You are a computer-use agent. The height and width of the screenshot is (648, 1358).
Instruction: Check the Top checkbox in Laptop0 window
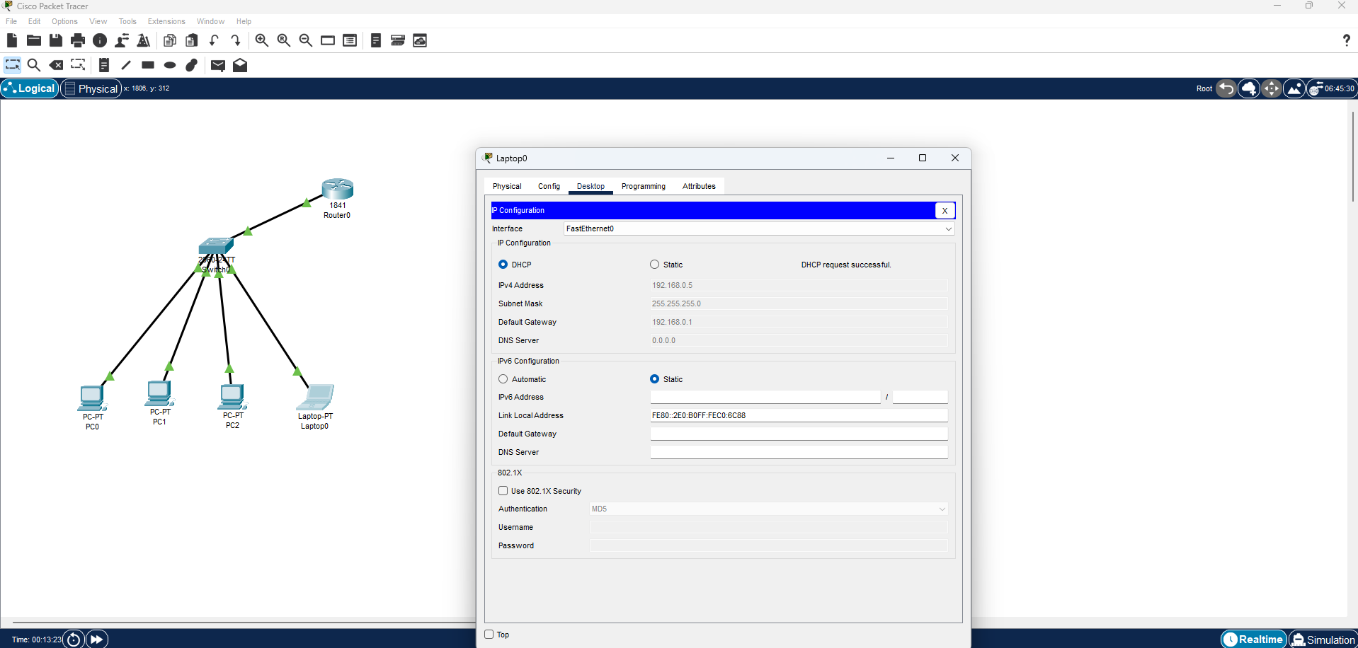(489, 635)
